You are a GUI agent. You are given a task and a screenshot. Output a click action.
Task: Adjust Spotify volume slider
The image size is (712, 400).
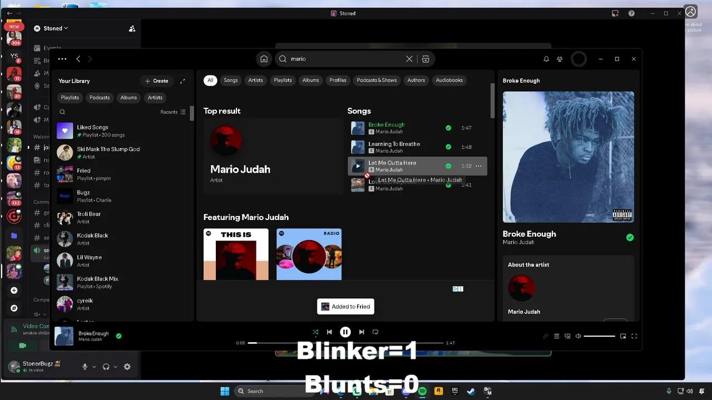tap(600, 336)
